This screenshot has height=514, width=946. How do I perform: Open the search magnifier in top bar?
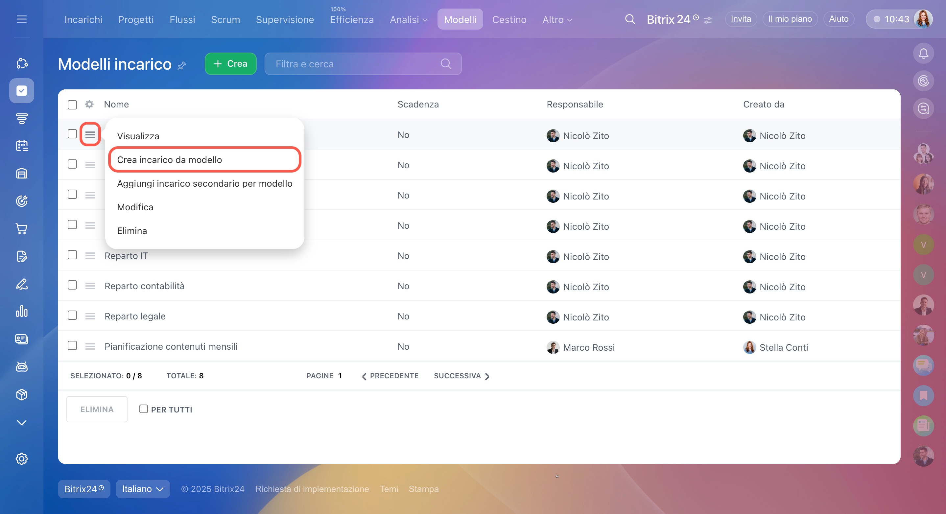pyautogui.click(x=630, y=19)
